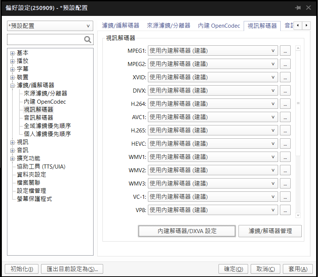Click ellipsis button next to H.264

tap(285, 104)
